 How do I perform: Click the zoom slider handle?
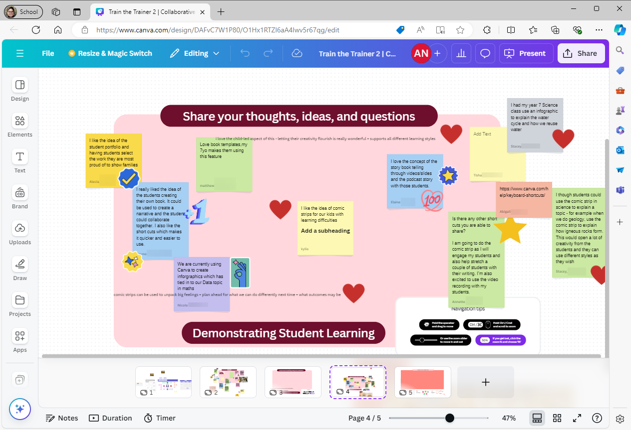point(450,418)
